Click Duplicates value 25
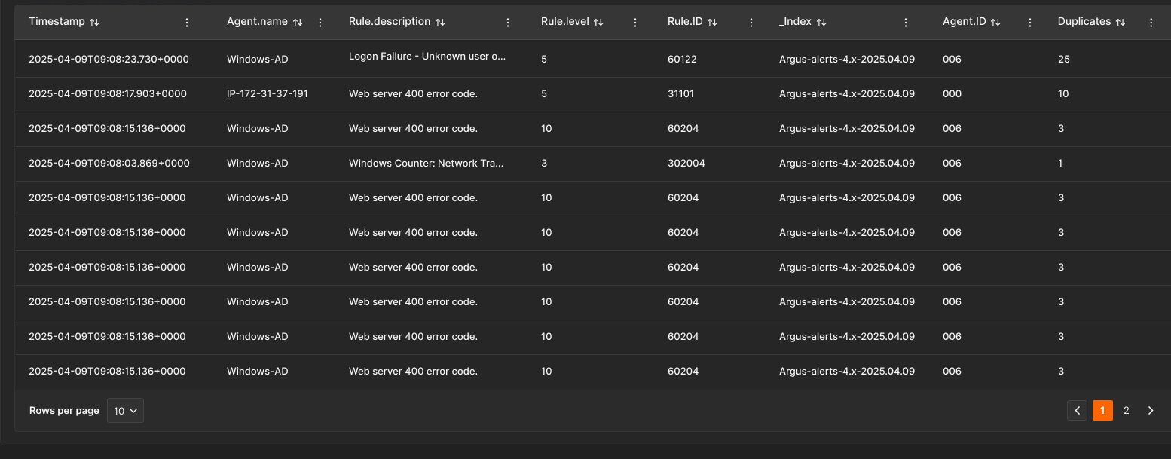 pos(1064,59)
